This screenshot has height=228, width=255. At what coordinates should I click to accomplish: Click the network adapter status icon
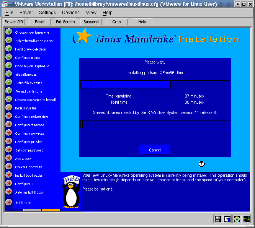pyautogui.click(x=247, y=219)
